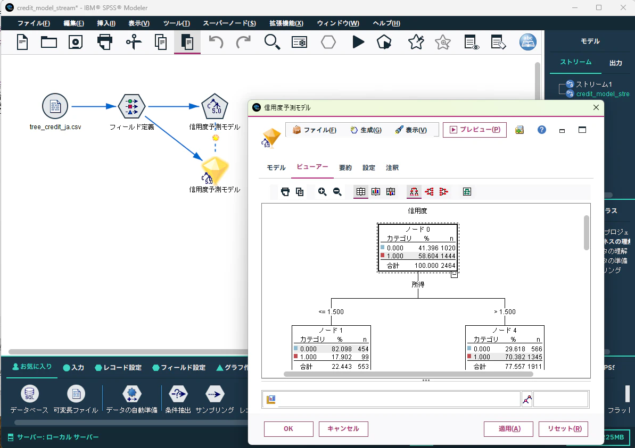
Task: Click the プレビュー(P) button
Action: pyautogui.click(x=475, y=130)
